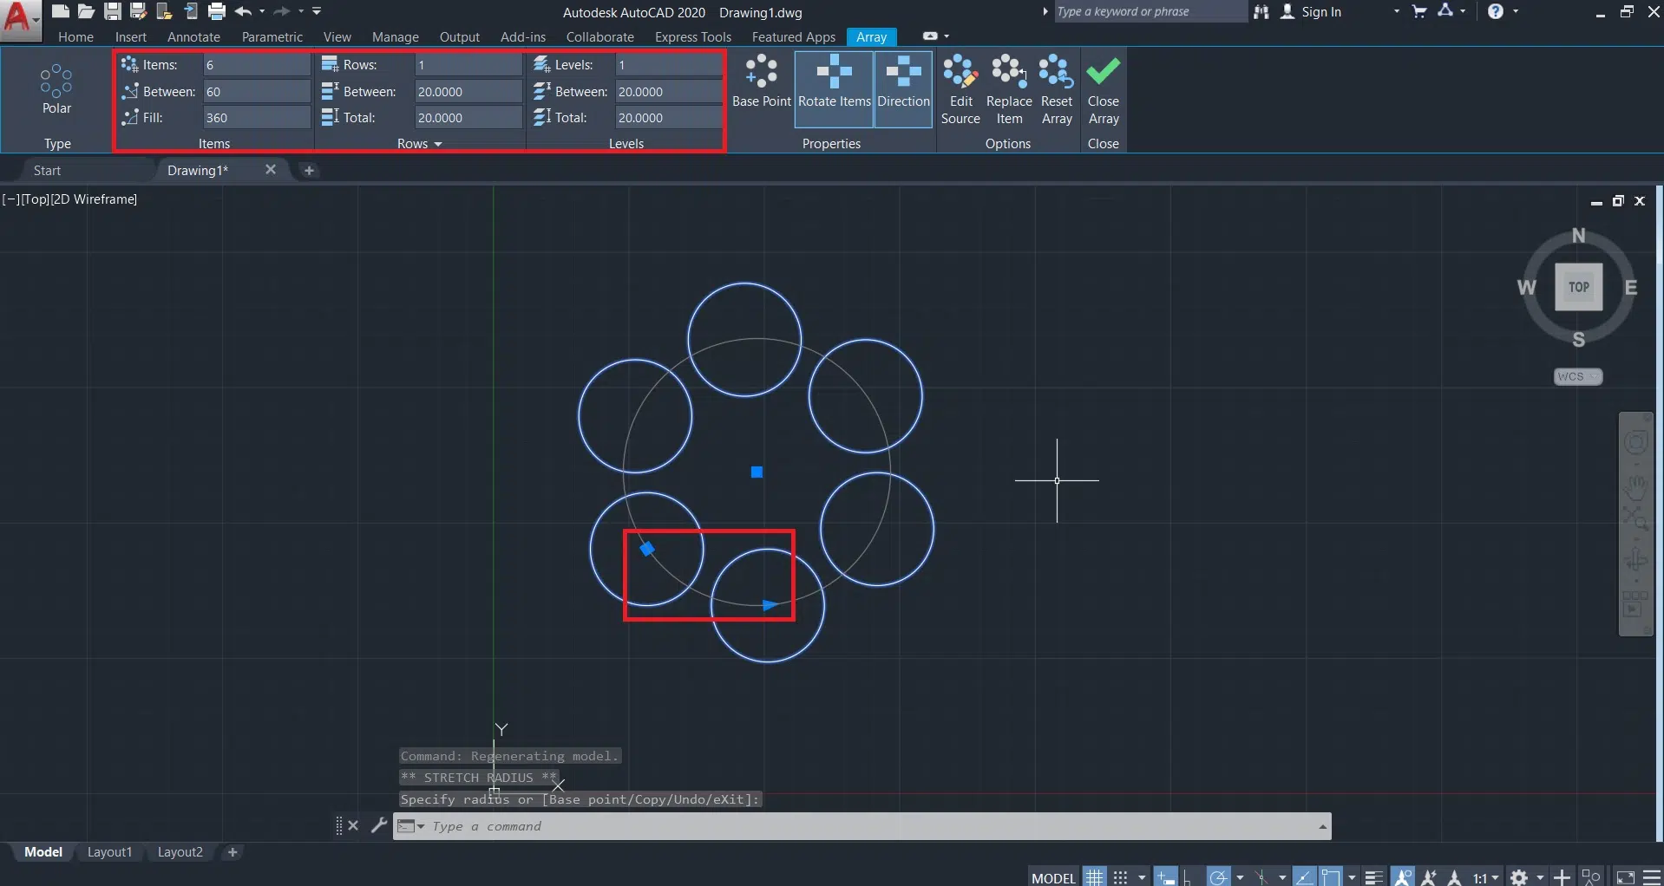Open the AutoCAD application menu logo
This screenshot has width=1664, height=886.
coord(19,19)
